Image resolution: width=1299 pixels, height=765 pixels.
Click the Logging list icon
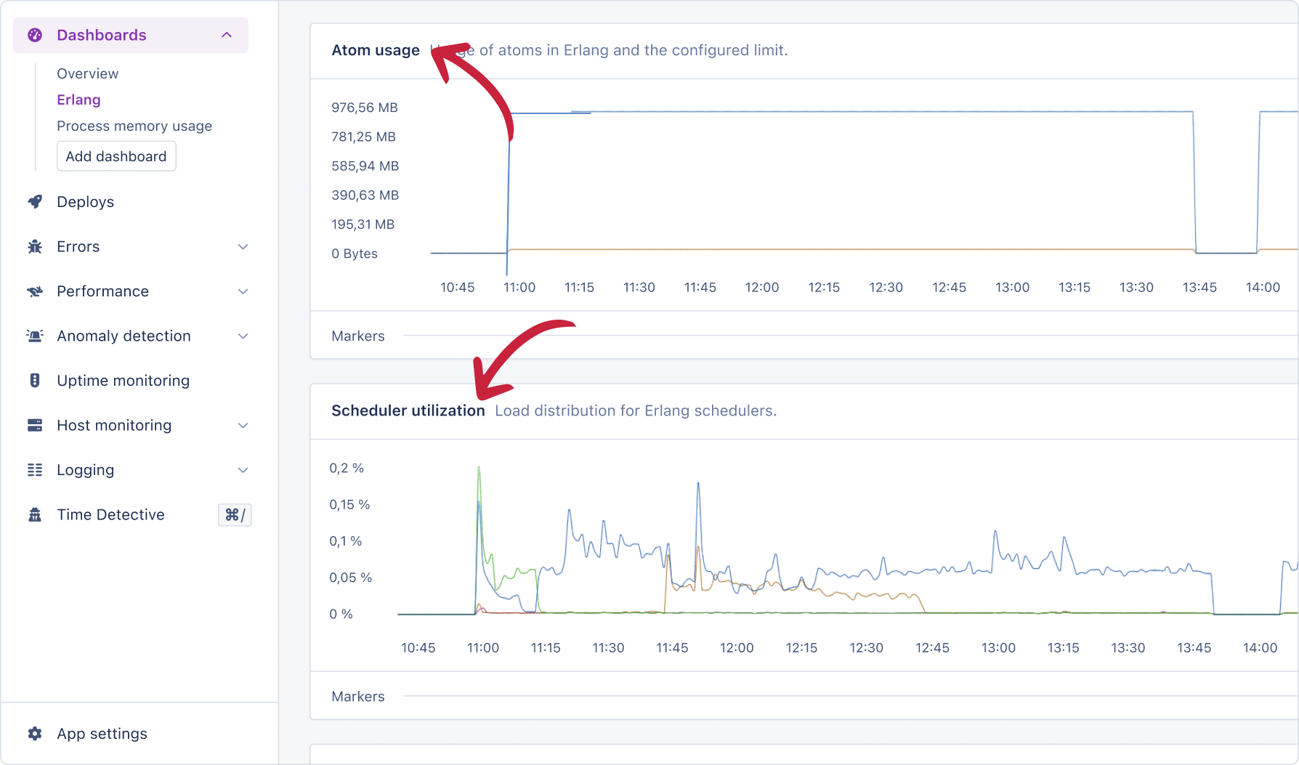tap(35, 470)
